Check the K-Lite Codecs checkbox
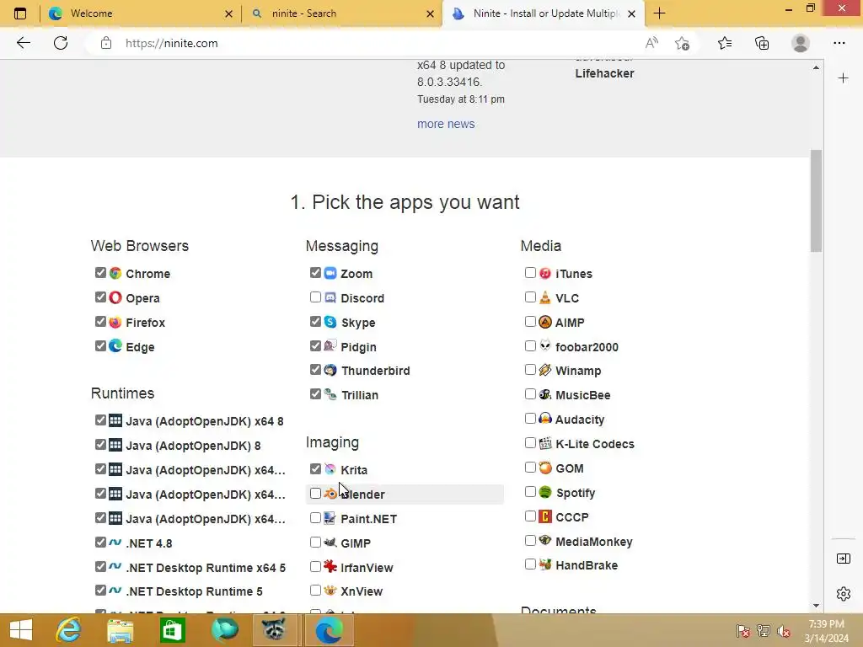The width and height of the screenshot is (863, 647). click(530, 443)
